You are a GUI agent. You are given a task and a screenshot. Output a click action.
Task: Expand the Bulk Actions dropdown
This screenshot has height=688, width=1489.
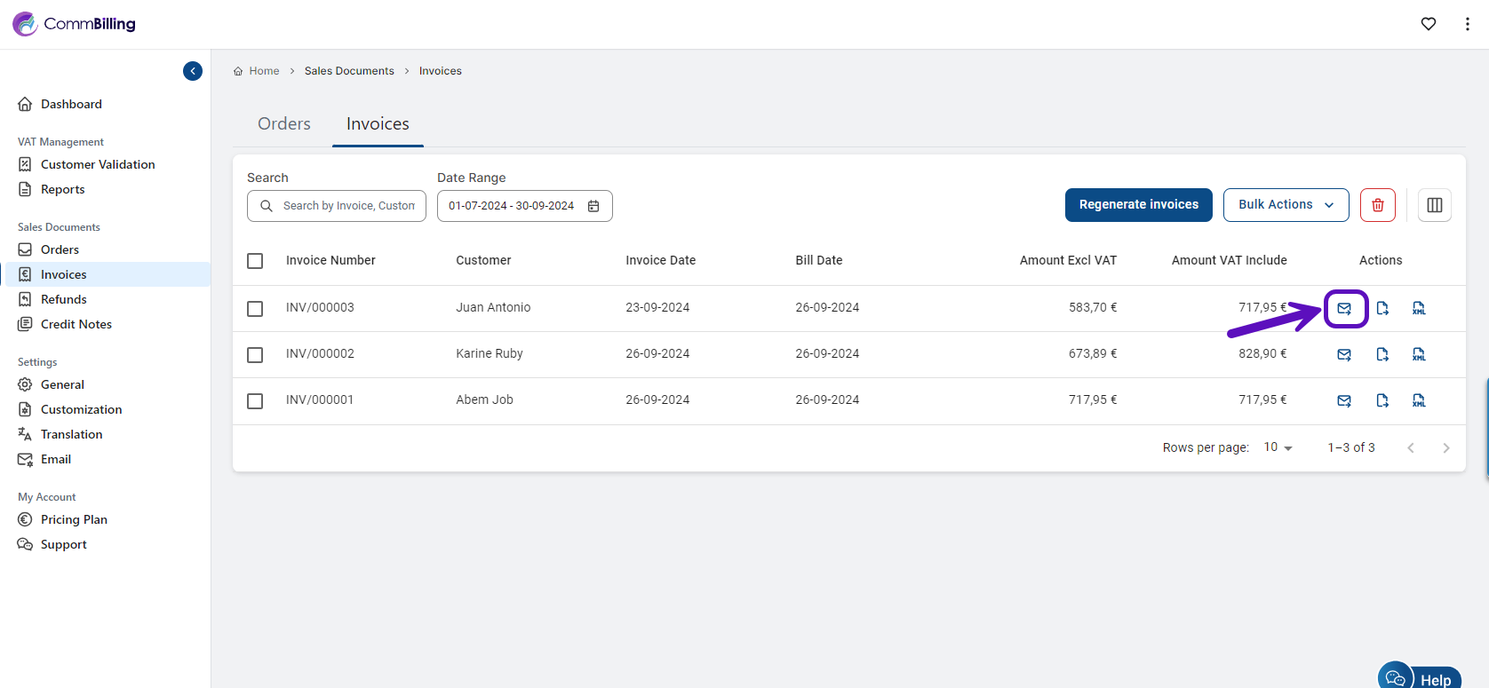(1286, 205)
